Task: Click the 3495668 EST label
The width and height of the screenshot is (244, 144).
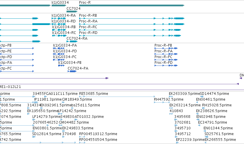Action: (x=182, y=117)
